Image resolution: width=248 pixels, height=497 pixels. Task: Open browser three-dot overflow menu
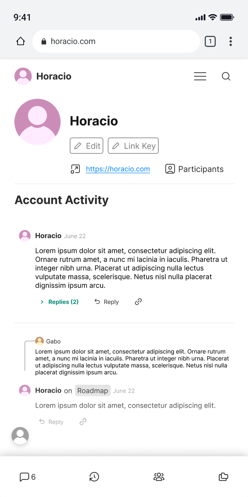pos(230,41)
